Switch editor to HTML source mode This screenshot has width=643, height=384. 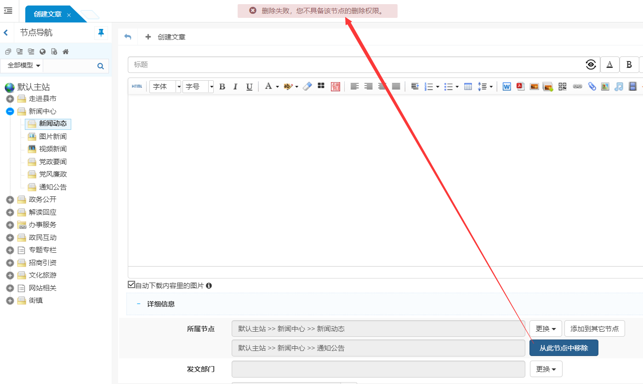click(137, 86)
